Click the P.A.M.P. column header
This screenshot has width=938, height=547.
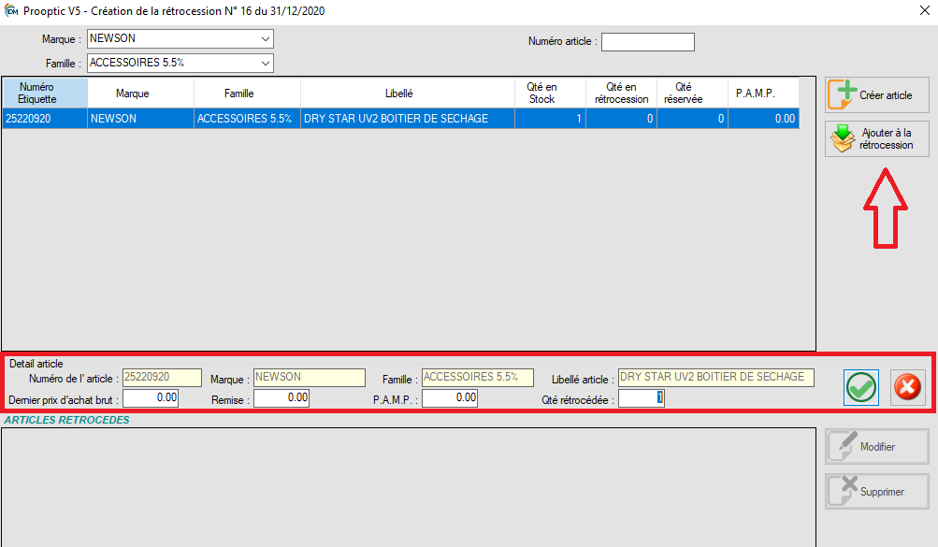pyautogui.click(x=764, y=94)
